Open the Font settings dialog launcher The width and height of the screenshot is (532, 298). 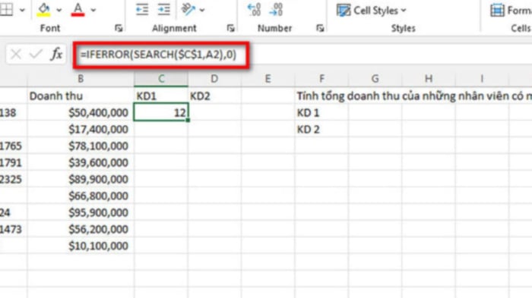(x=119, y=28)
